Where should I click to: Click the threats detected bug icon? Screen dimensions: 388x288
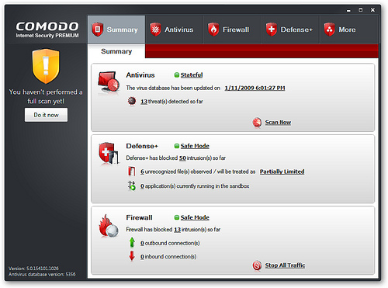[x=132, y=101]
